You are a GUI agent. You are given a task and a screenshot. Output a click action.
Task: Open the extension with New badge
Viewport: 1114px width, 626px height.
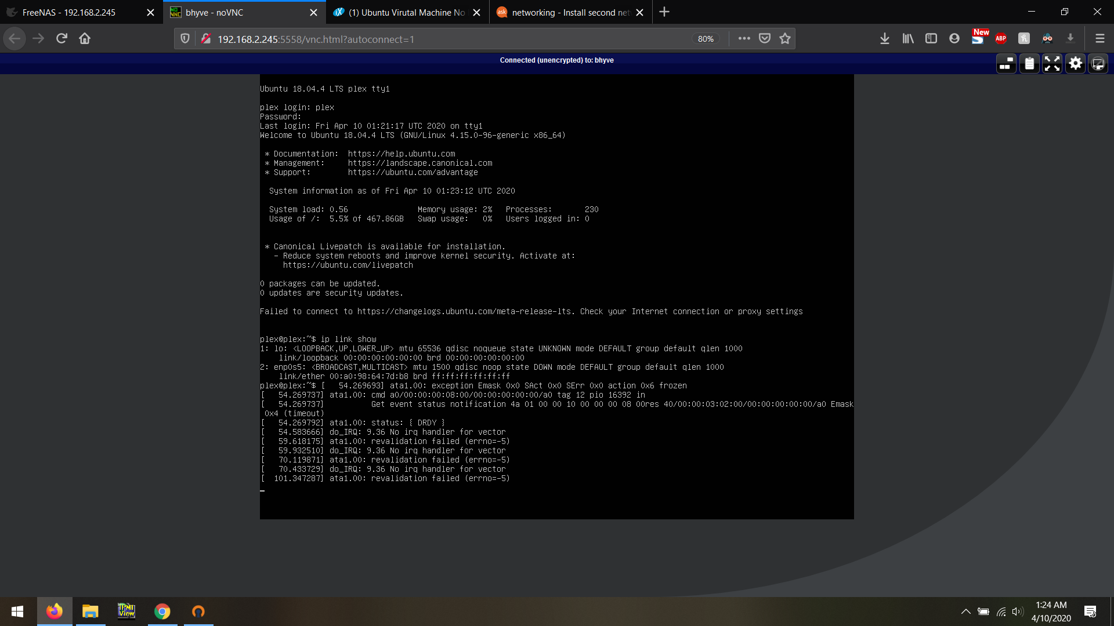979,37
